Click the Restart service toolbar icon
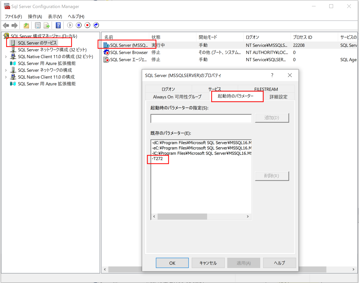This screenshot has width=359, height=283. click(96, 25)
